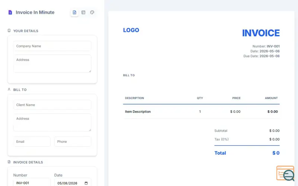Switch to the layout template tab icon
Viewport: 298px width, 186px height.
83,12
